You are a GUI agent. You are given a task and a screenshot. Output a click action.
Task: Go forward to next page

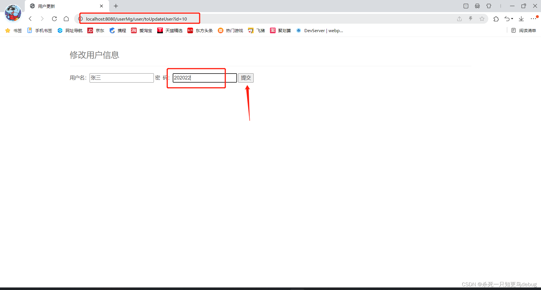(42, 19)
